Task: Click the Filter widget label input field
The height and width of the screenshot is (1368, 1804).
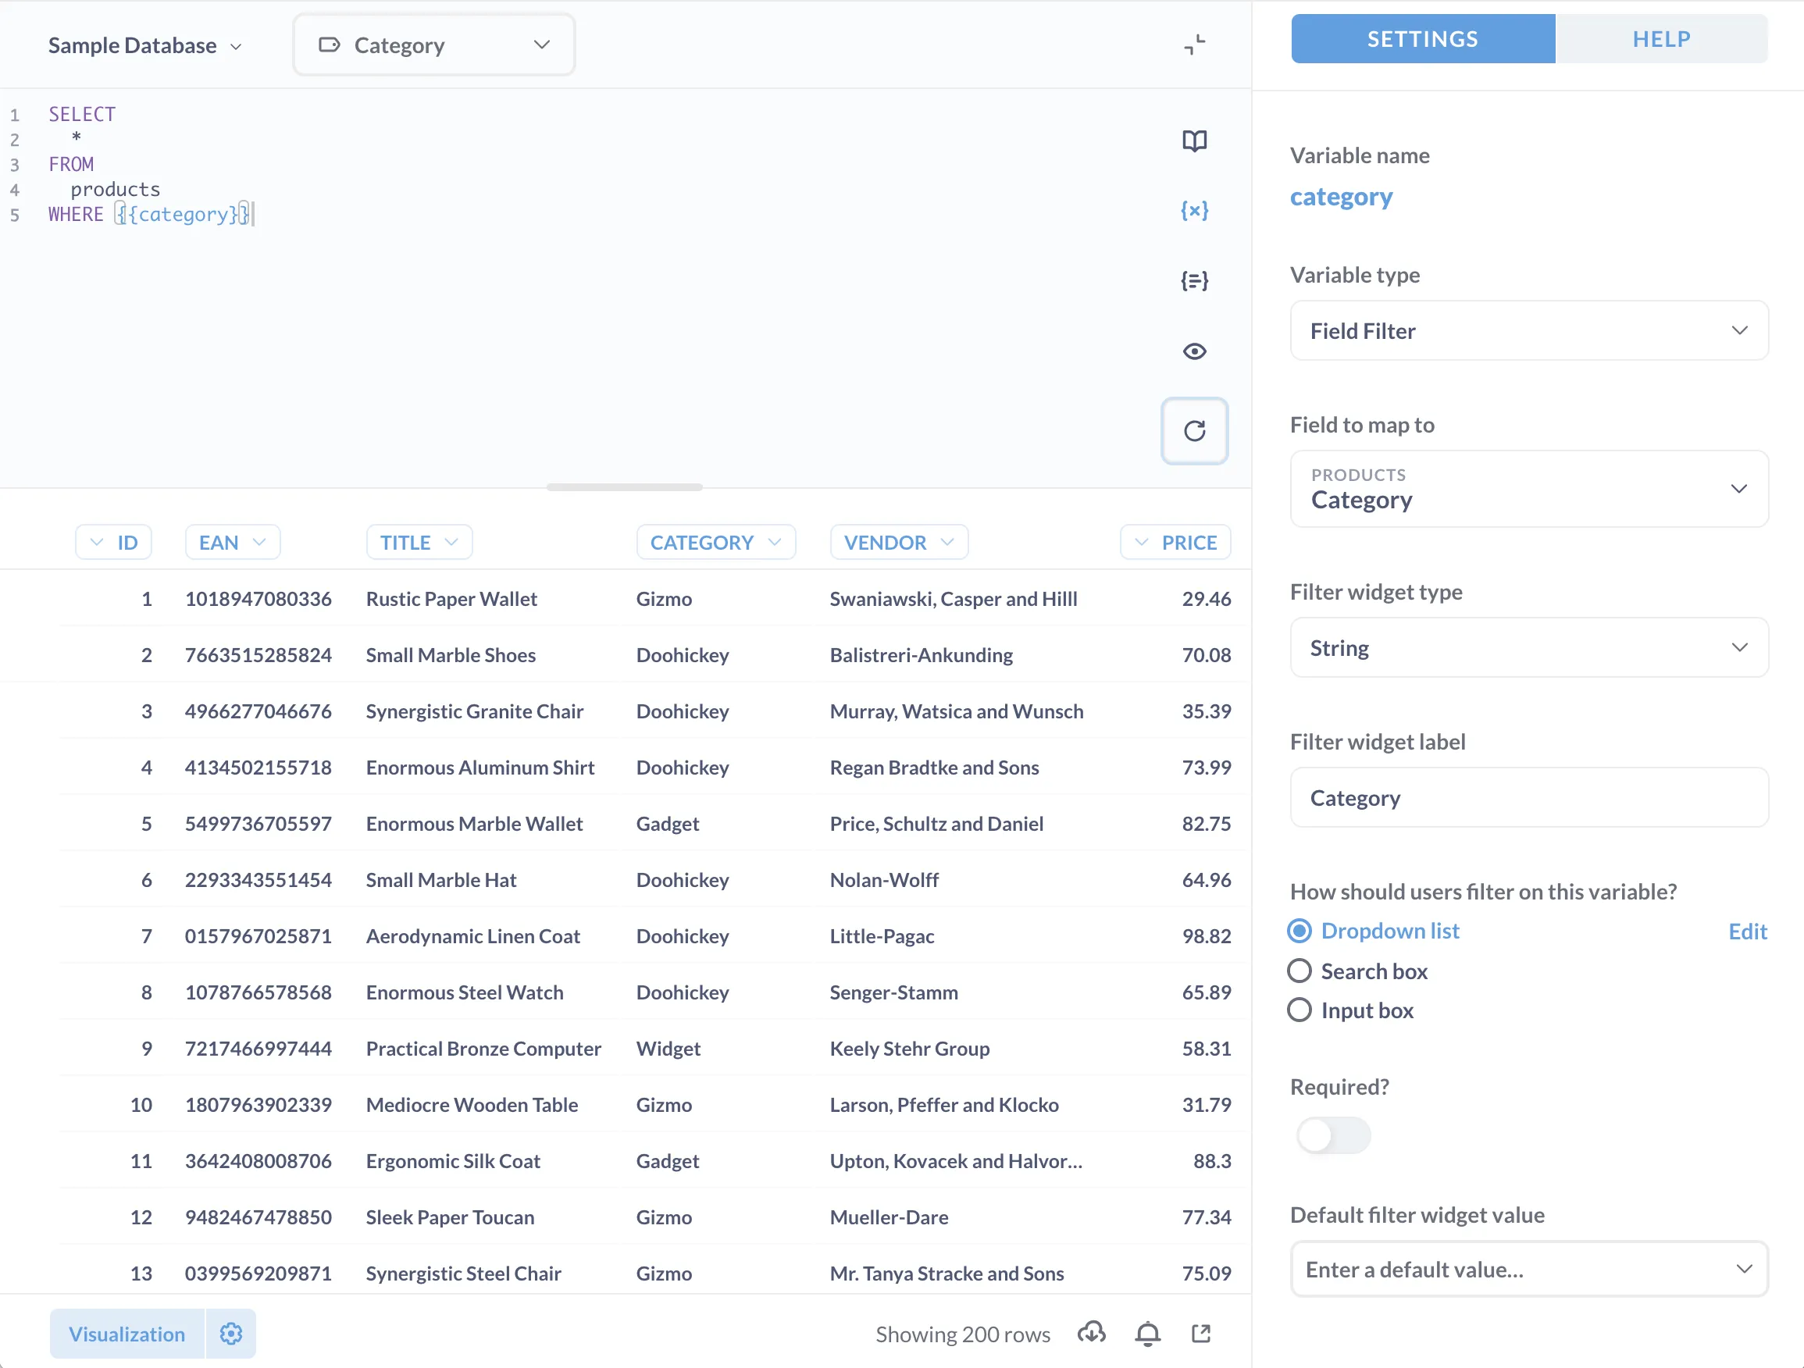Action: coord(1528,797)
